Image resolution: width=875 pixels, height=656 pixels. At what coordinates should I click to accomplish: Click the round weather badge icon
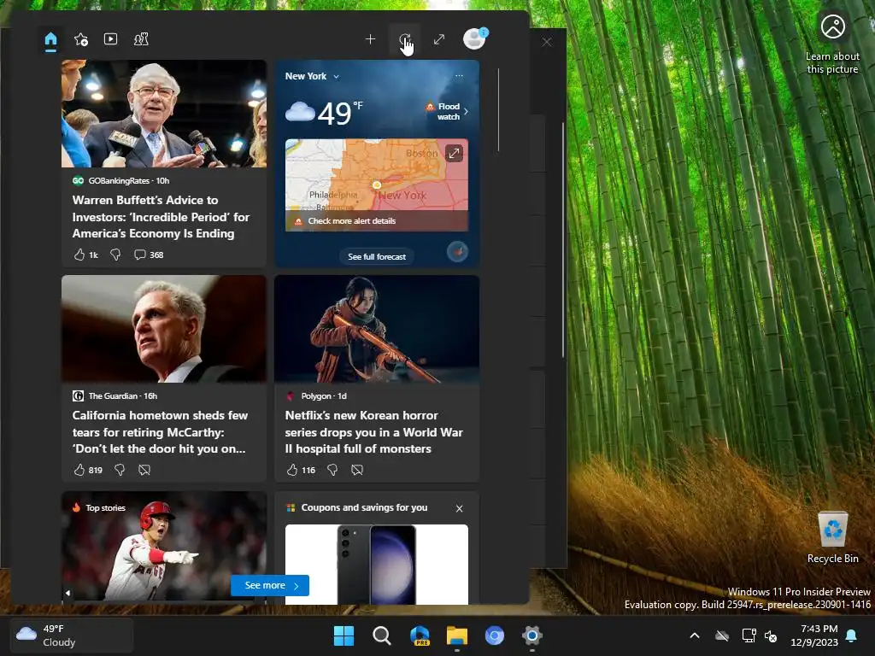(x=458, y=252)
